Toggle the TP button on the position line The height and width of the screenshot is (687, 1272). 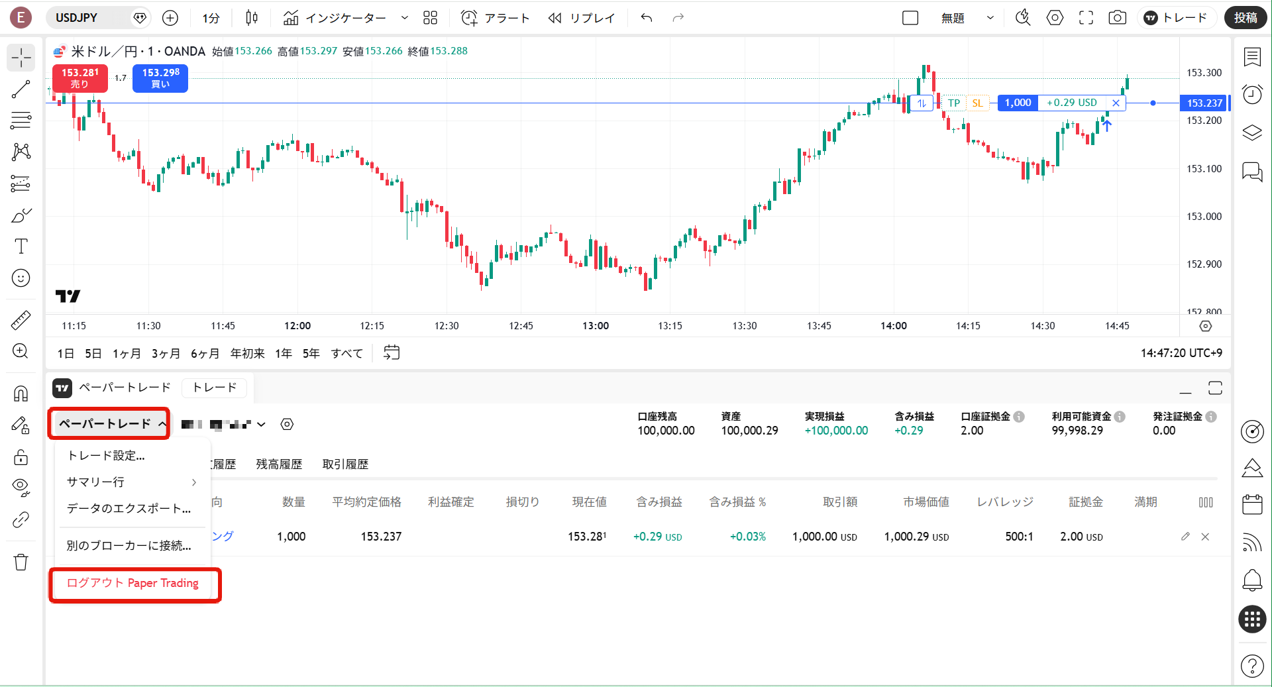point(954,103)
